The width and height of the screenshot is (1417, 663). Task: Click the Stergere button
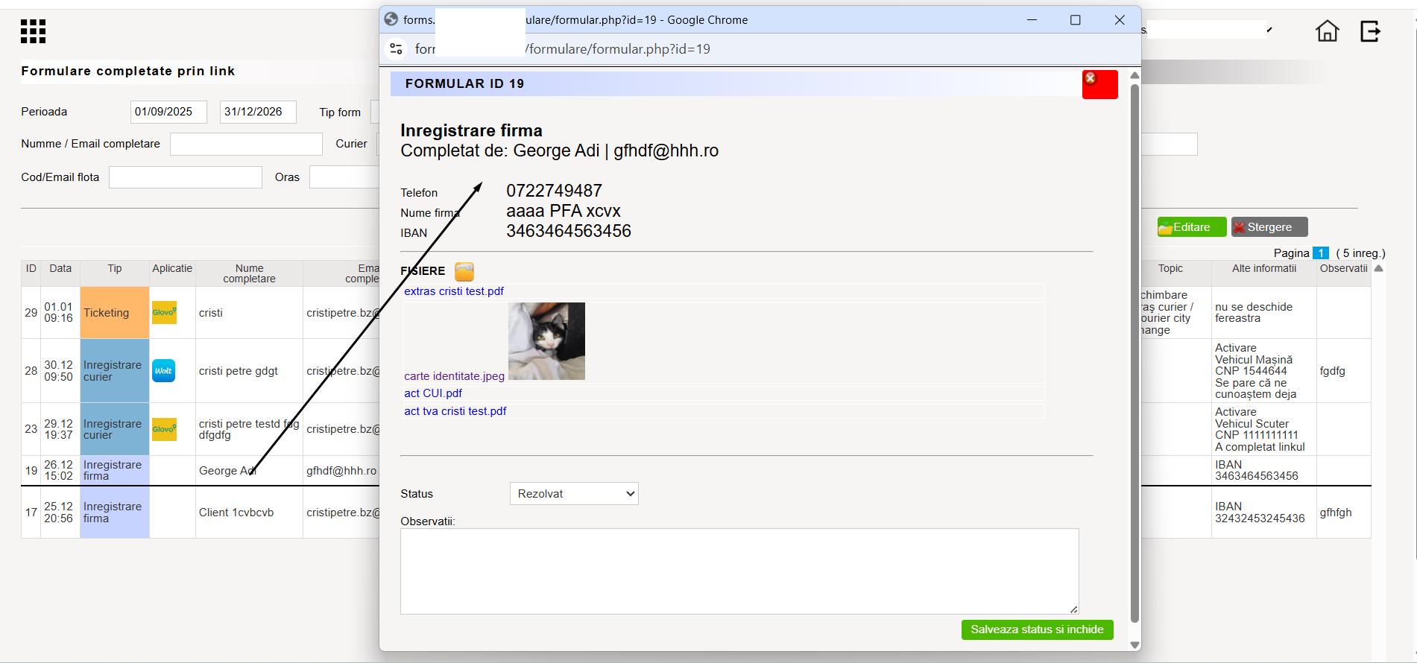click(x=1269, y=227)
